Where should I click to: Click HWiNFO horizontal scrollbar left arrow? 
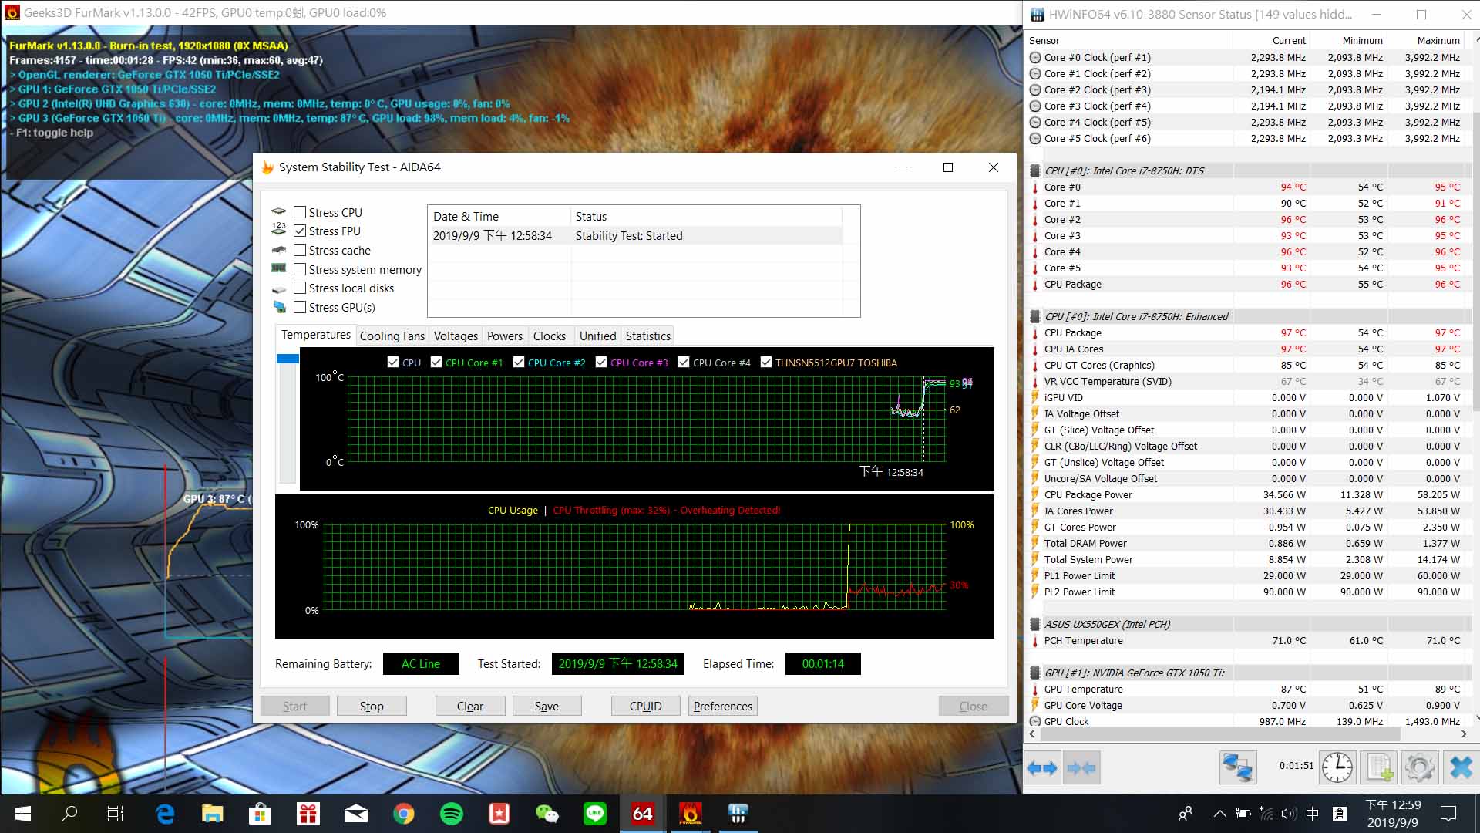coord(1032,734)
